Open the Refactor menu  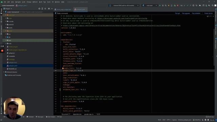[35, 2]
